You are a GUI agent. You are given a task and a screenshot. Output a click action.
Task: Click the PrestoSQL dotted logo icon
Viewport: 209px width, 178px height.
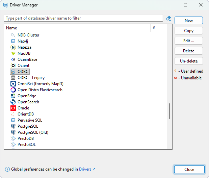coord(13,145)
